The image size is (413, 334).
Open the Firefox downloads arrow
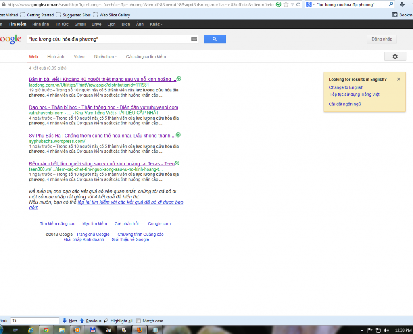click(x=402, y=4)
